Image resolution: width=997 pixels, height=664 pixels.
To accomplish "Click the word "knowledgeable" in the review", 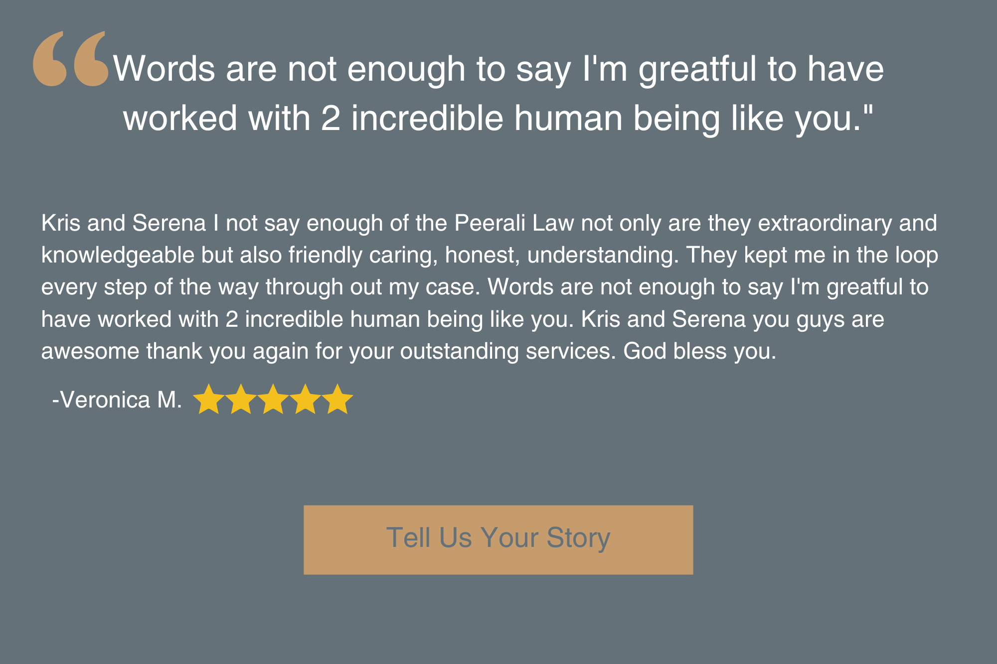I will click(118, 255).
